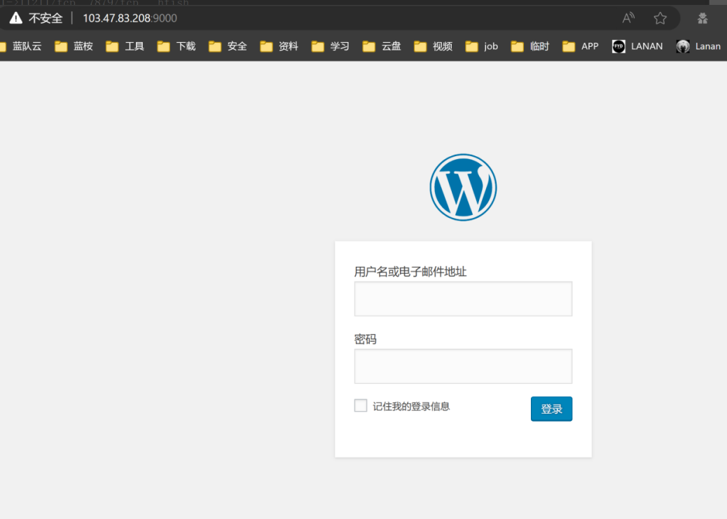Enable the 记住我的登录信息 checkbox
727x519 pixels.
[x=361, y=406]
